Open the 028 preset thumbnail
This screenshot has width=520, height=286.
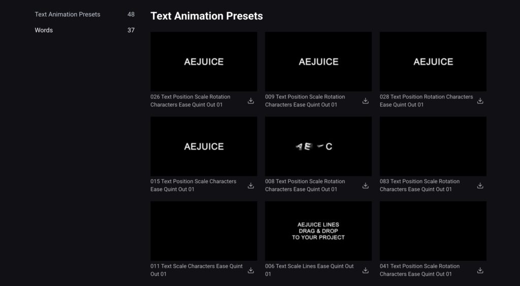click(x=433, y=61)
